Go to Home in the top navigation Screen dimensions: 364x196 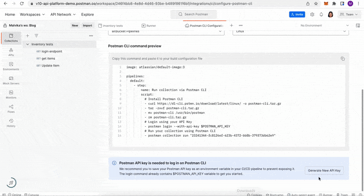click(10, 15)
